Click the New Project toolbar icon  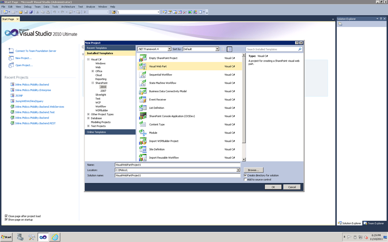tap(5, 12)
